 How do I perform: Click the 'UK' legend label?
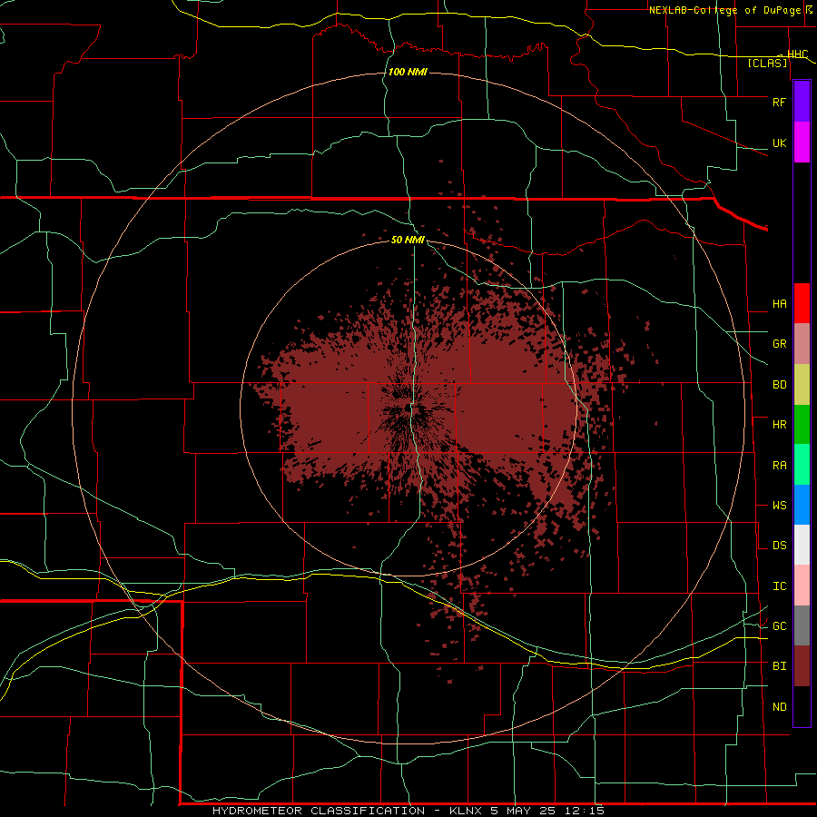tap(779, 143)
